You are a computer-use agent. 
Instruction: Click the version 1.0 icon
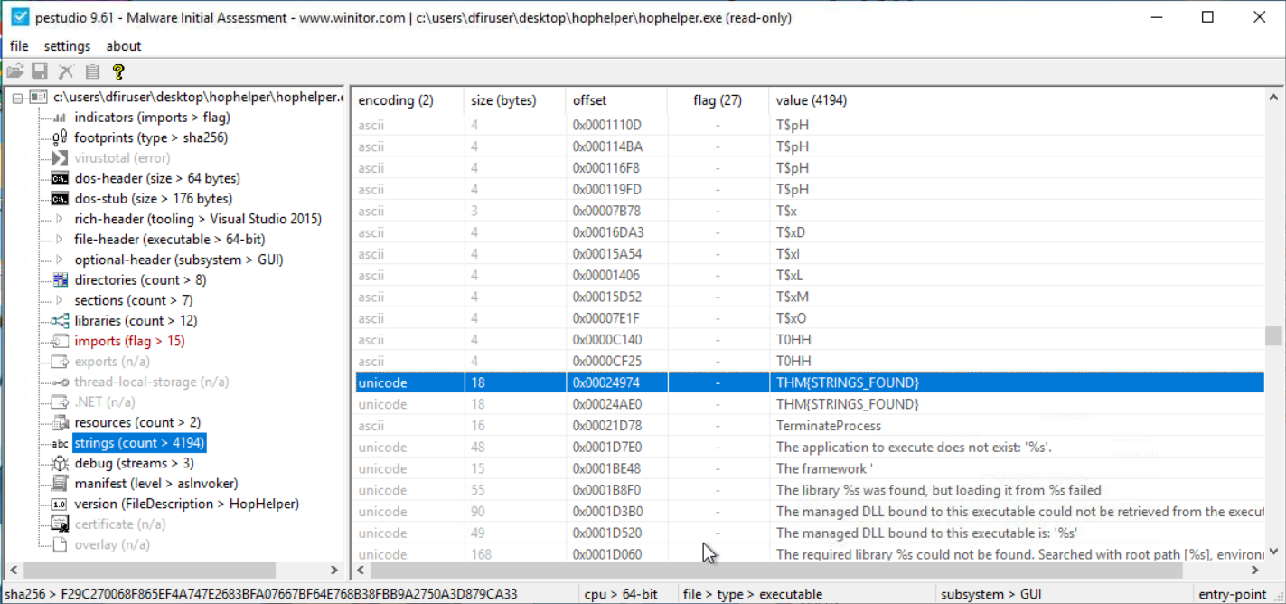click(x=60, y=505)
